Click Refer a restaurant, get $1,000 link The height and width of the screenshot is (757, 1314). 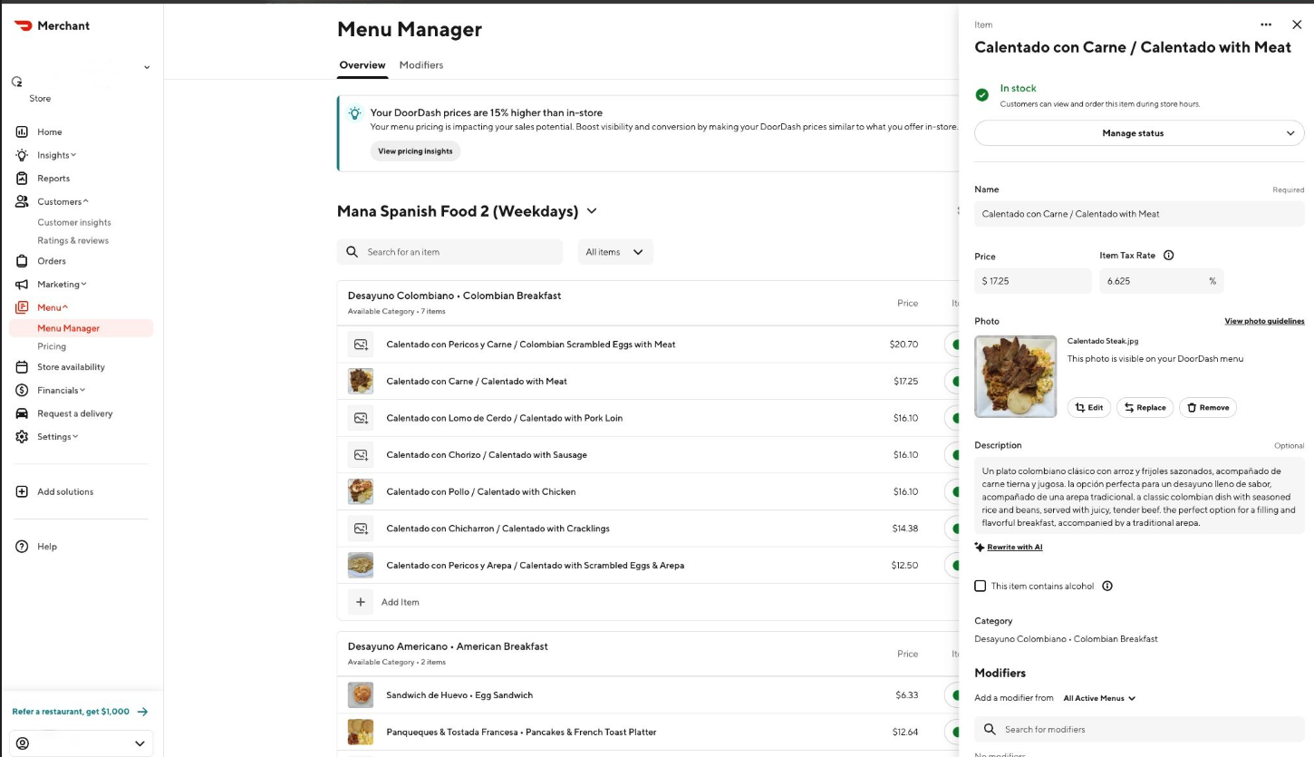pos(80,712)
